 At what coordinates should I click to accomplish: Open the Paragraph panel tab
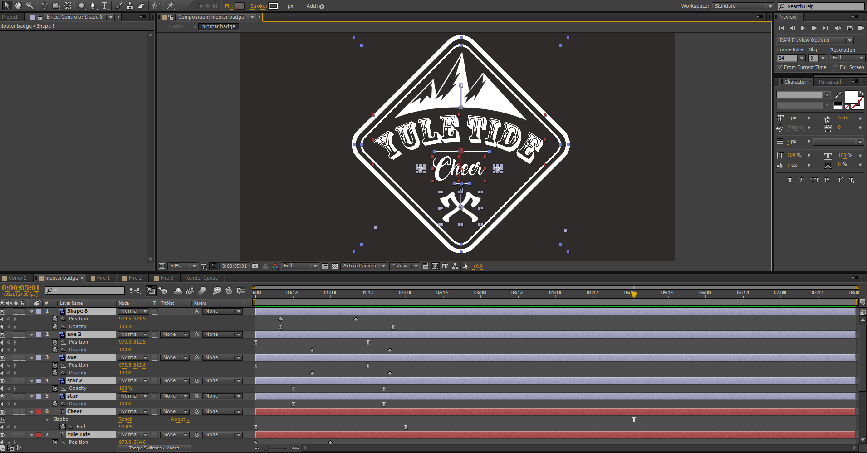(830, 82)
